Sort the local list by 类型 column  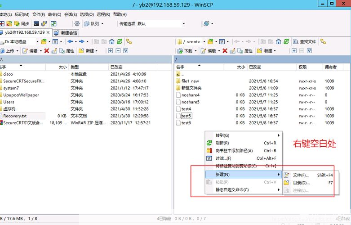click(89, 67)
